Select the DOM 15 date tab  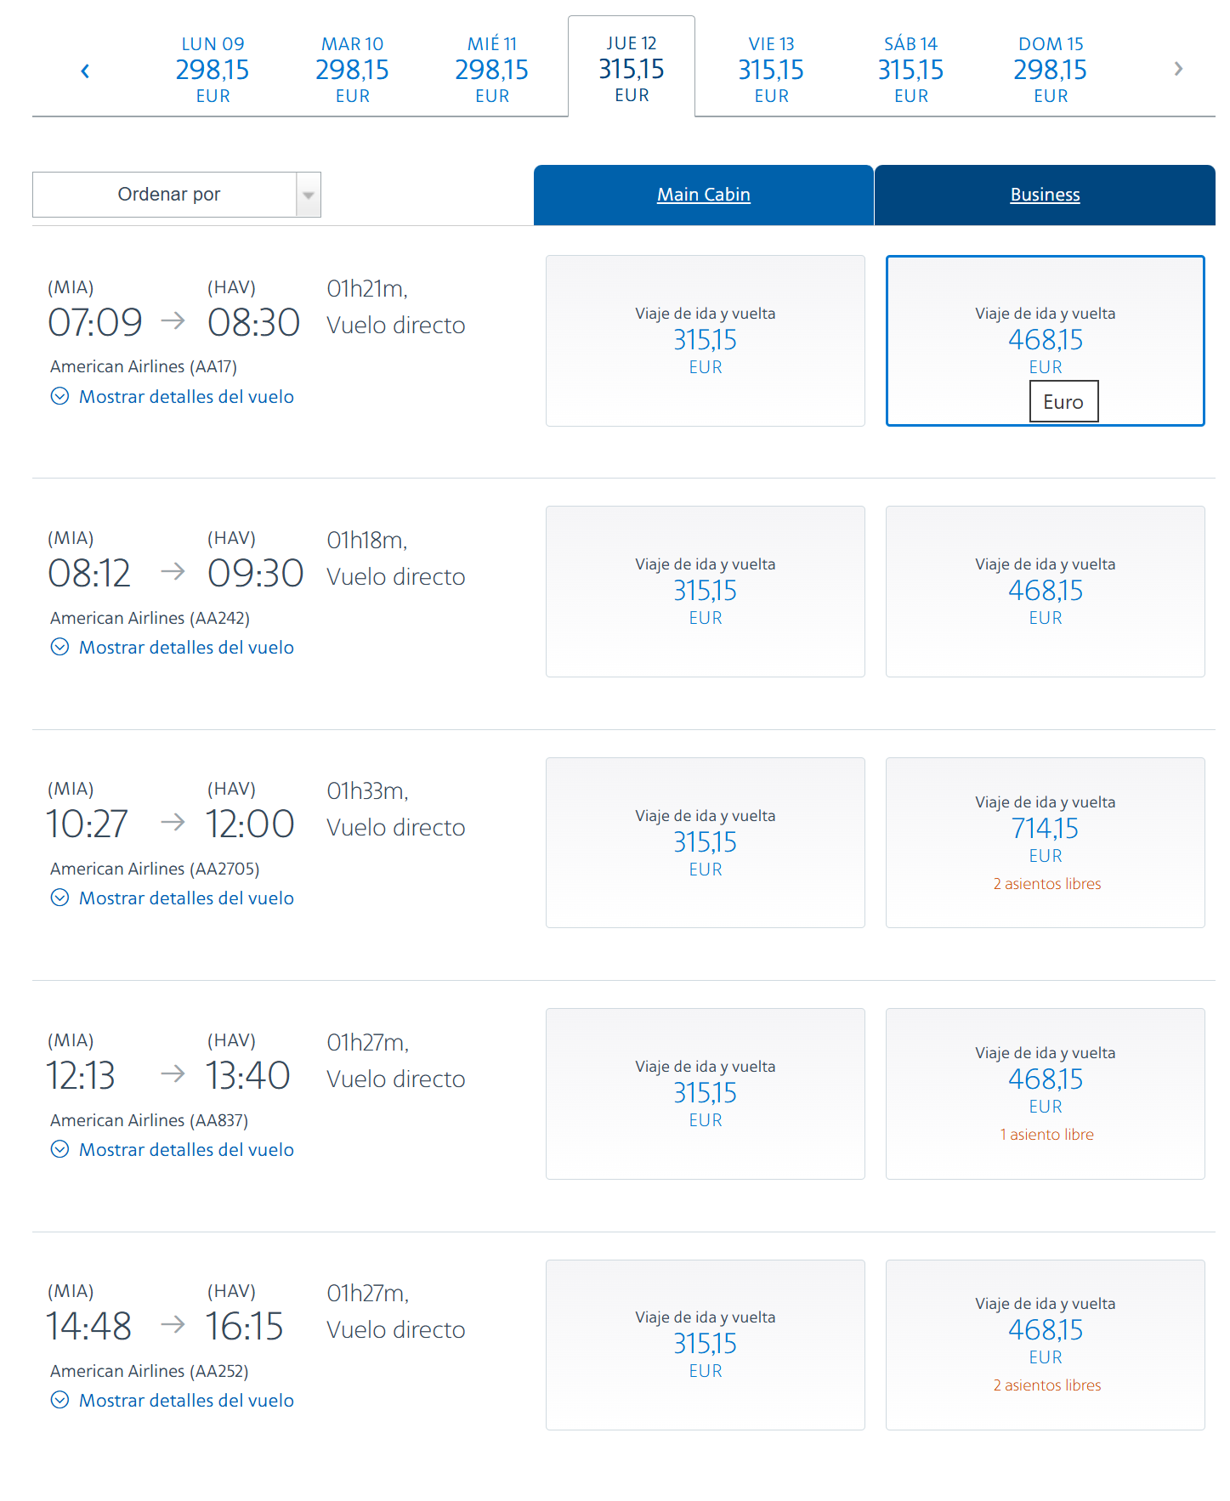1051,70
